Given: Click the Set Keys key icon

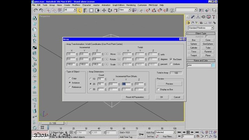Looking at the screenshot, I should pos(141,135).
